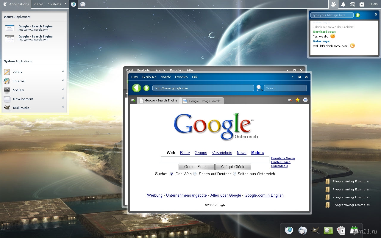
Task: Click the browser Search box
Action: point(285,88)
